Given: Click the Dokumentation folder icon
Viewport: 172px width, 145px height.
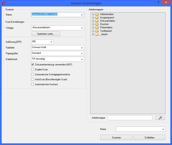Looking at the screenshot, I should [x=97, y=21].
